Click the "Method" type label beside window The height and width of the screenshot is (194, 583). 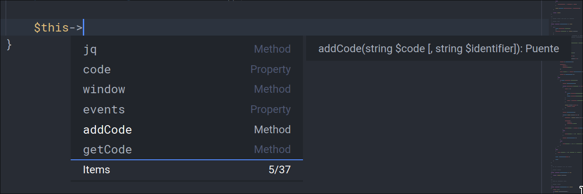pyautogui.click(x=272, y=89)
